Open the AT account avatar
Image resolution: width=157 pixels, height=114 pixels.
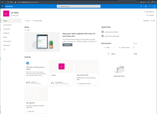tap(155, 6)
